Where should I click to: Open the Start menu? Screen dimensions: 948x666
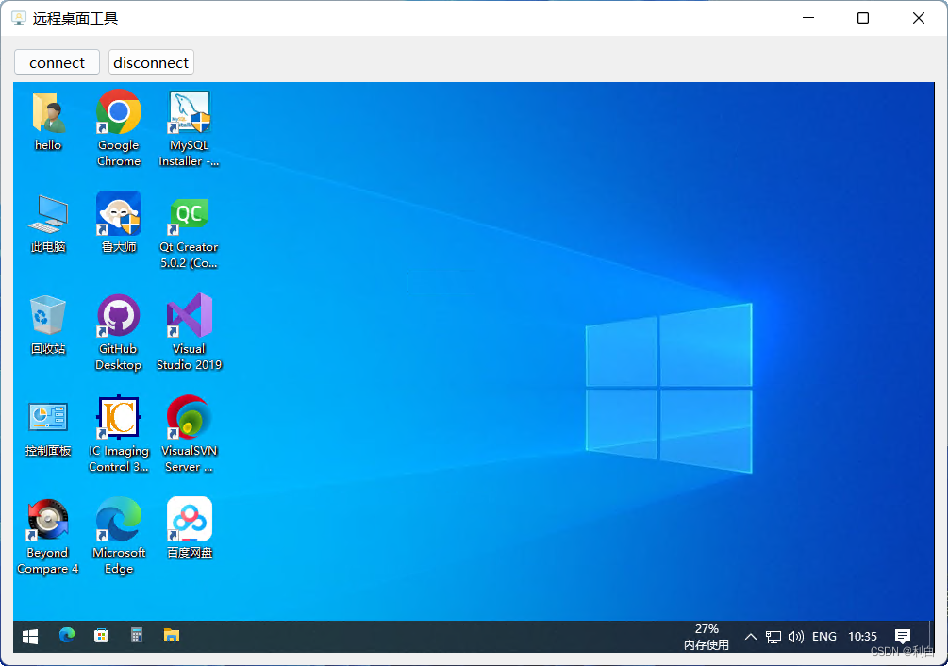(29, 636)
